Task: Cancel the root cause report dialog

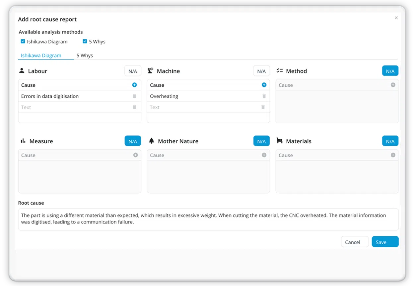Action: [x=355, y=242]
